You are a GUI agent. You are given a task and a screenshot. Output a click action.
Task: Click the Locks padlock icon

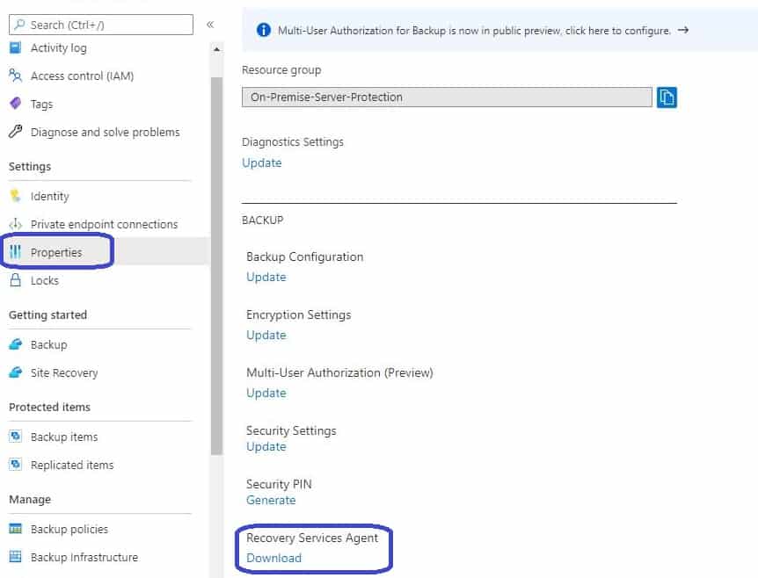(16, 280)
